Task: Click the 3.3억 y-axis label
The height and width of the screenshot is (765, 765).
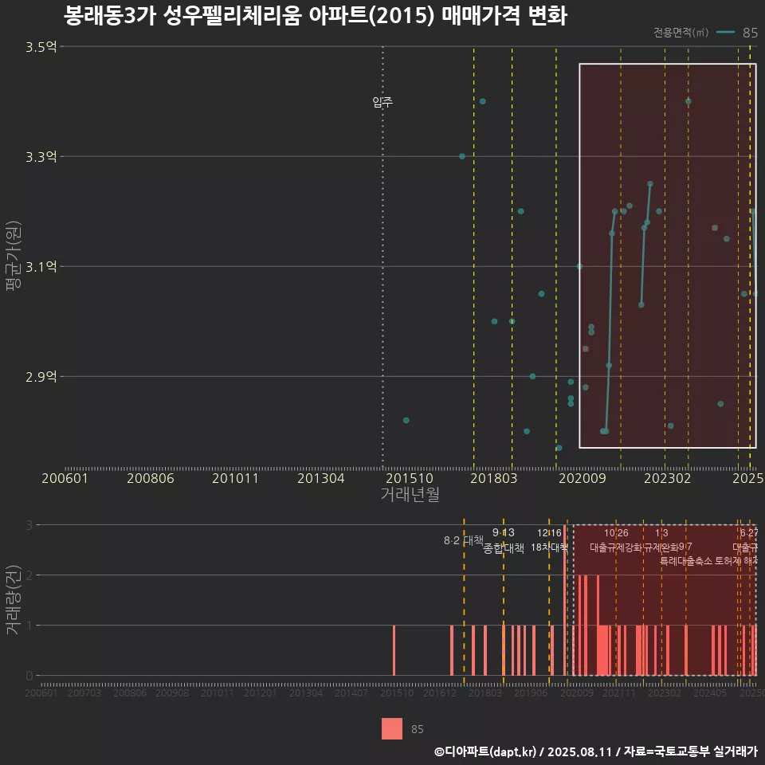Action: (x=41, y=157)
